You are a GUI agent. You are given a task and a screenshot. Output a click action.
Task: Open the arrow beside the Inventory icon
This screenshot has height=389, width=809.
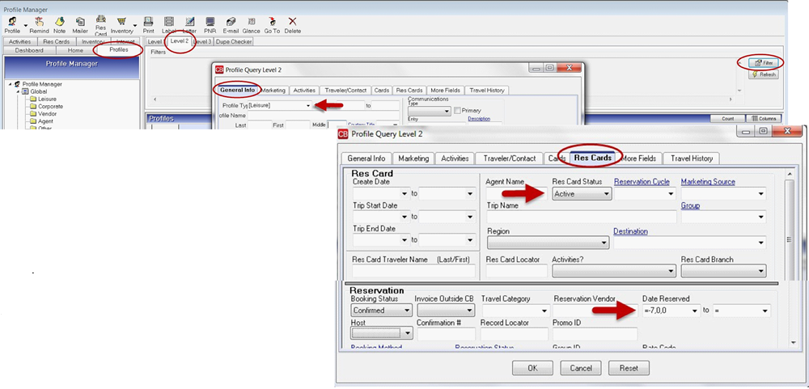tap(135, 24)
